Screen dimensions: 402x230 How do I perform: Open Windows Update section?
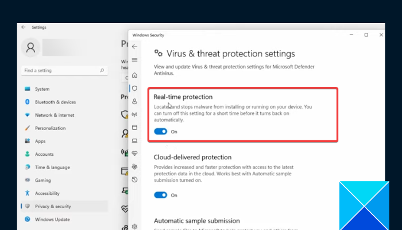(53, 219)
